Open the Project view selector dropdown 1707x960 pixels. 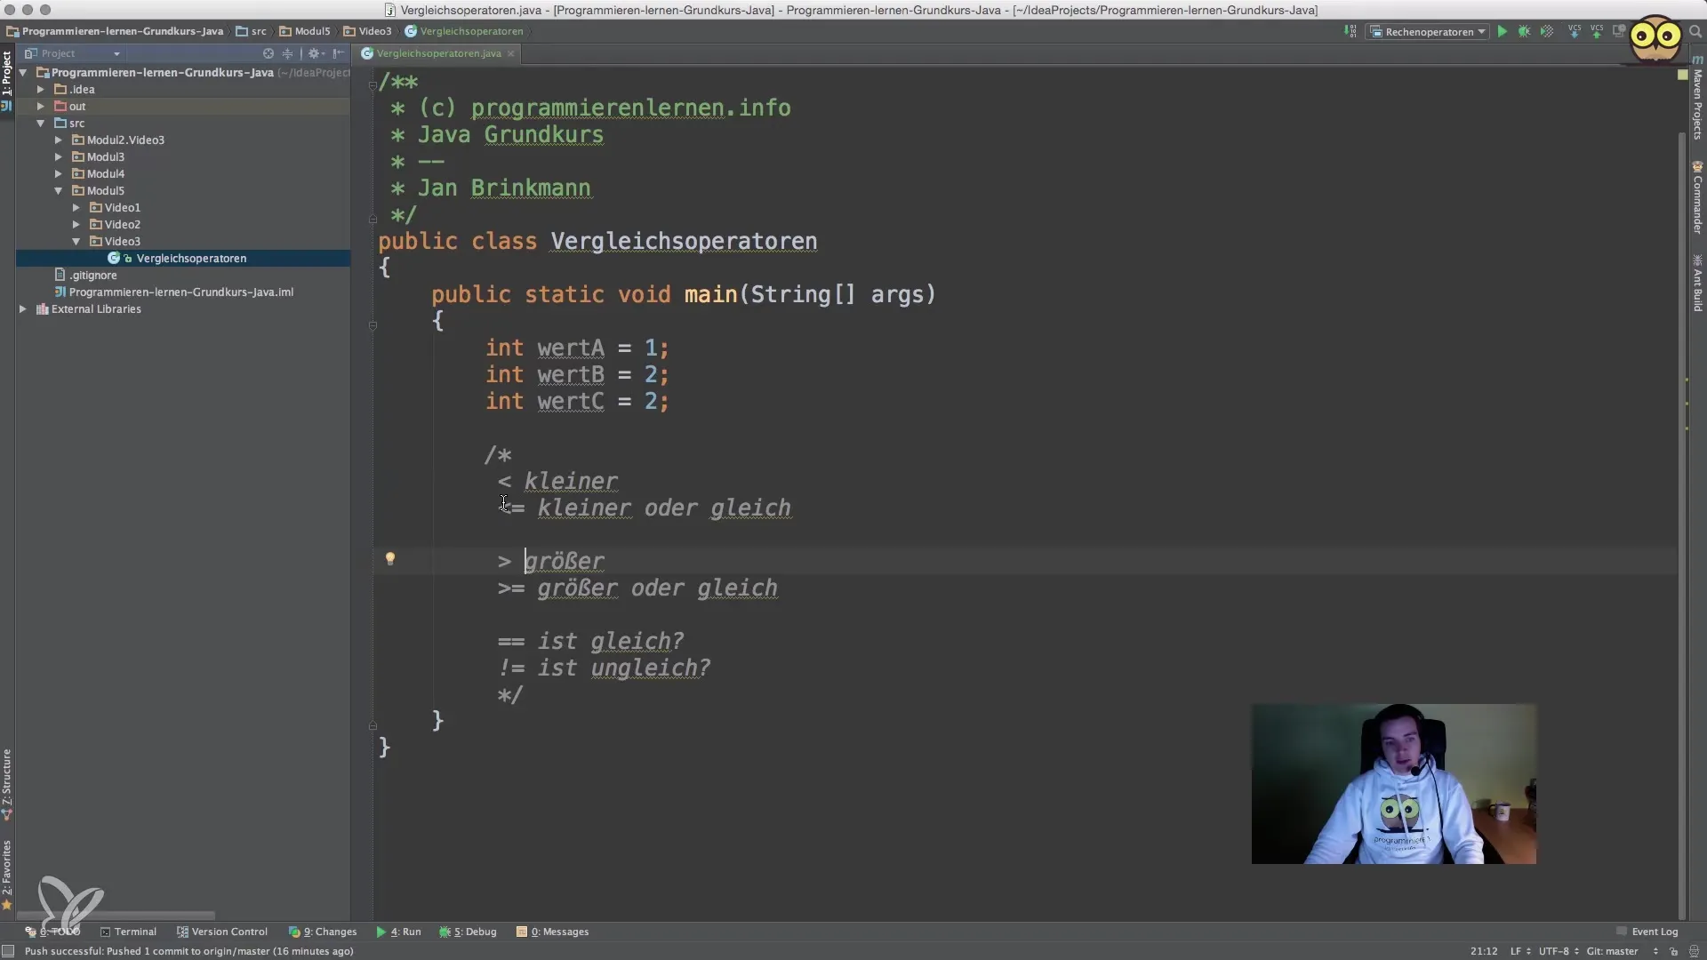(73, 53)
